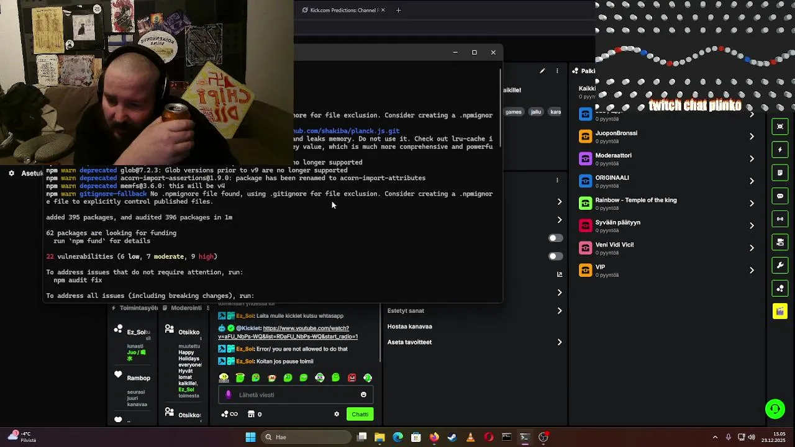Click the wrench tools sidebar icon
795x447 pixels.
[780, 265]
